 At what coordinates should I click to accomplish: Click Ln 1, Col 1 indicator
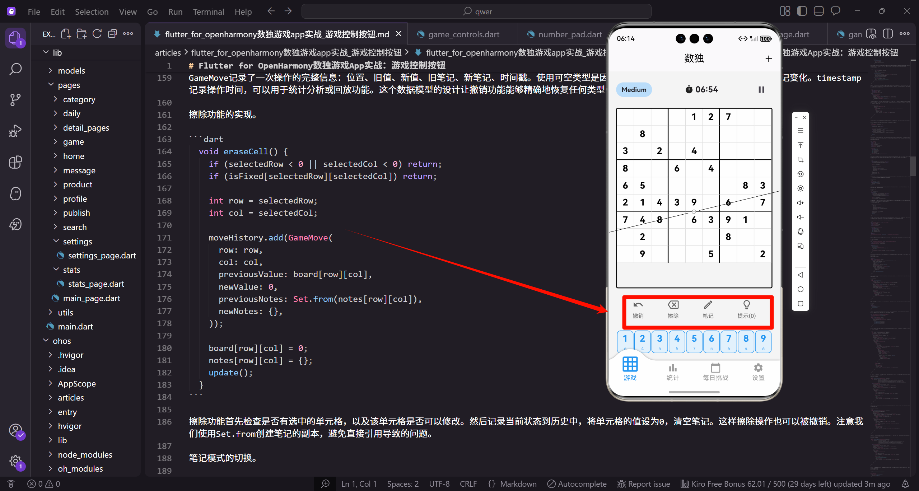(x=359, y=484)
